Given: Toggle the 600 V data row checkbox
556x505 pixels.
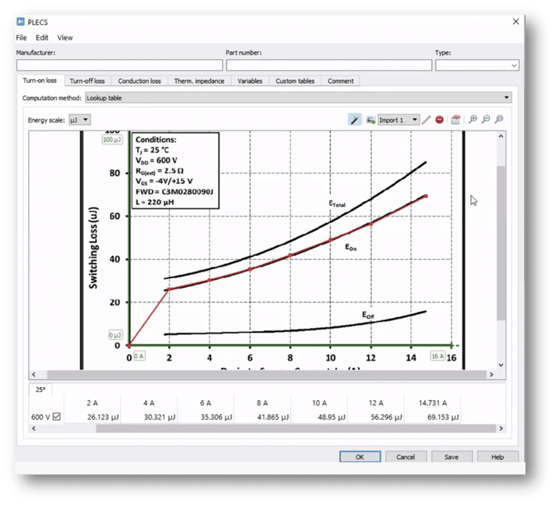Looking at the screenshot, I should tap(56, 415).
